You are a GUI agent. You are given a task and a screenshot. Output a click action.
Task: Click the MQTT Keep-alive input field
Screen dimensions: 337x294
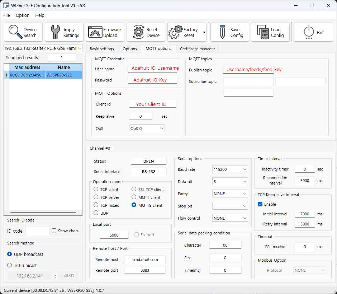pos(141,116)
